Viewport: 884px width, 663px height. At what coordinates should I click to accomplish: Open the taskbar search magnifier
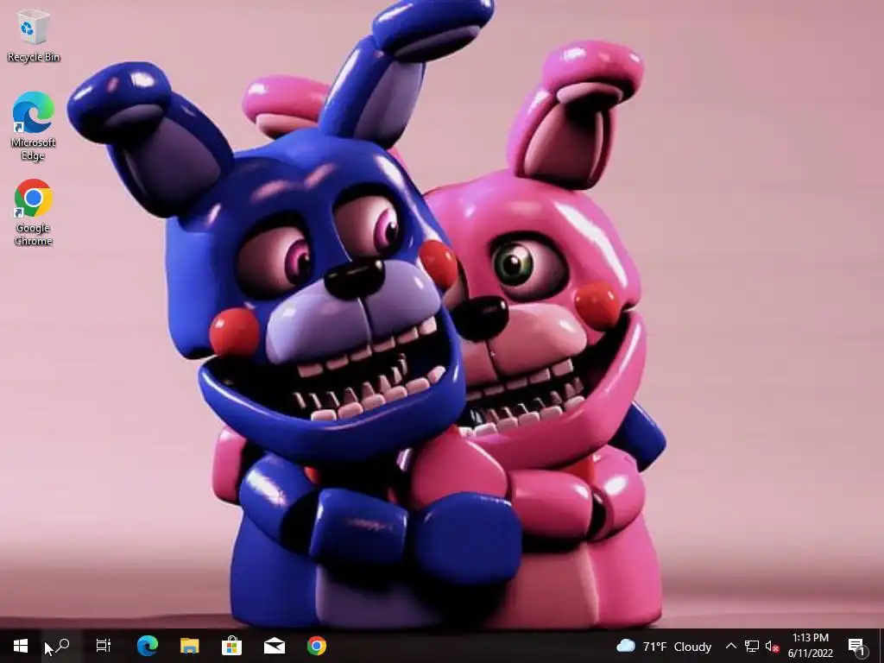(x=62, y=646)
